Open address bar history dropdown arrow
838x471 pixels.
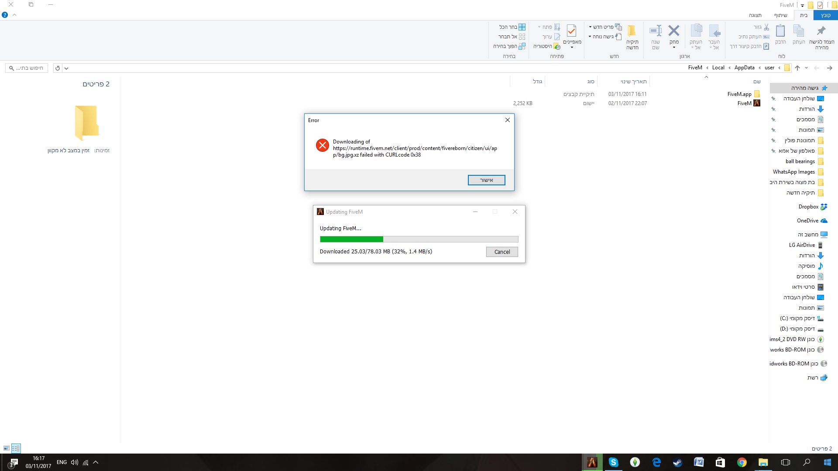tap(66, 68)
